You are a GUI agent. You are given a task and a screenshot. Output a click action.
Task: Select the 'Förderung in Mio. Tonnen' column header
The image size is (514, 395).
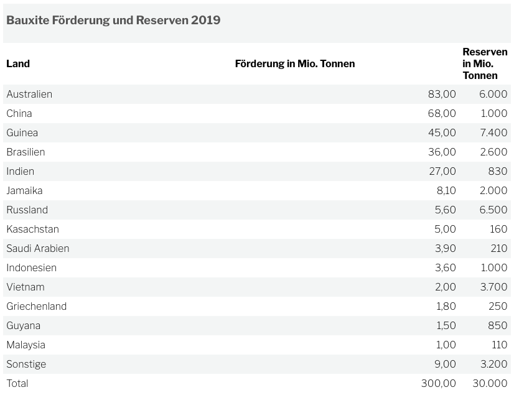(295, 63)
